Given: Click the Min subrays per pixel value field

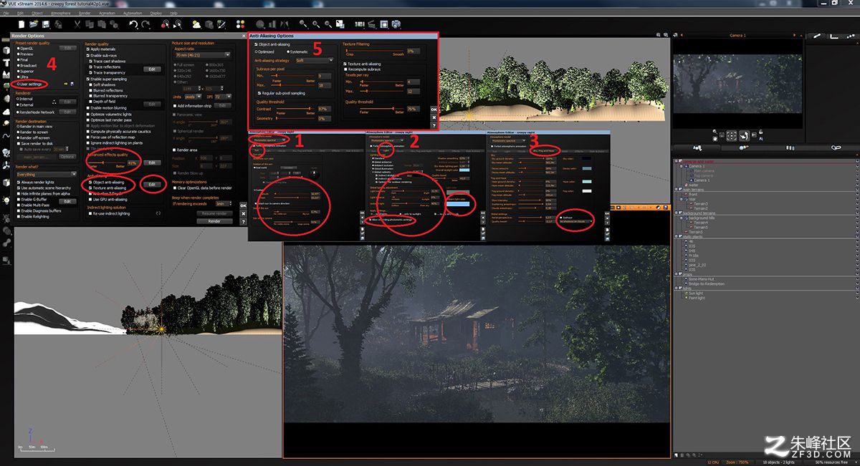Looking at the screenshot, I should coord(324,75).
